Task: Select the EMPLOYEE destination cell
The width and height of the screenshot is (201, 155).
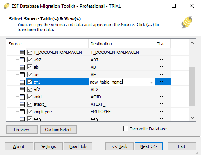Action: click(x=122, y=112)
